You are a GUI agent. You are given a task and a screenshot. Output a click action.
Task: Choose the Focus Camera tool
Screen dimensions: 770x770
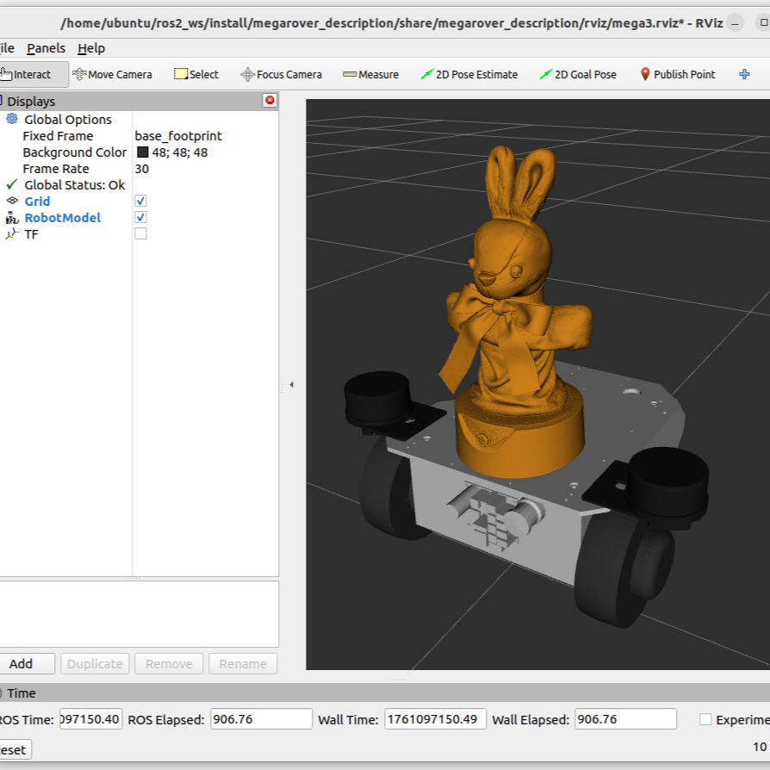point(281,74)
